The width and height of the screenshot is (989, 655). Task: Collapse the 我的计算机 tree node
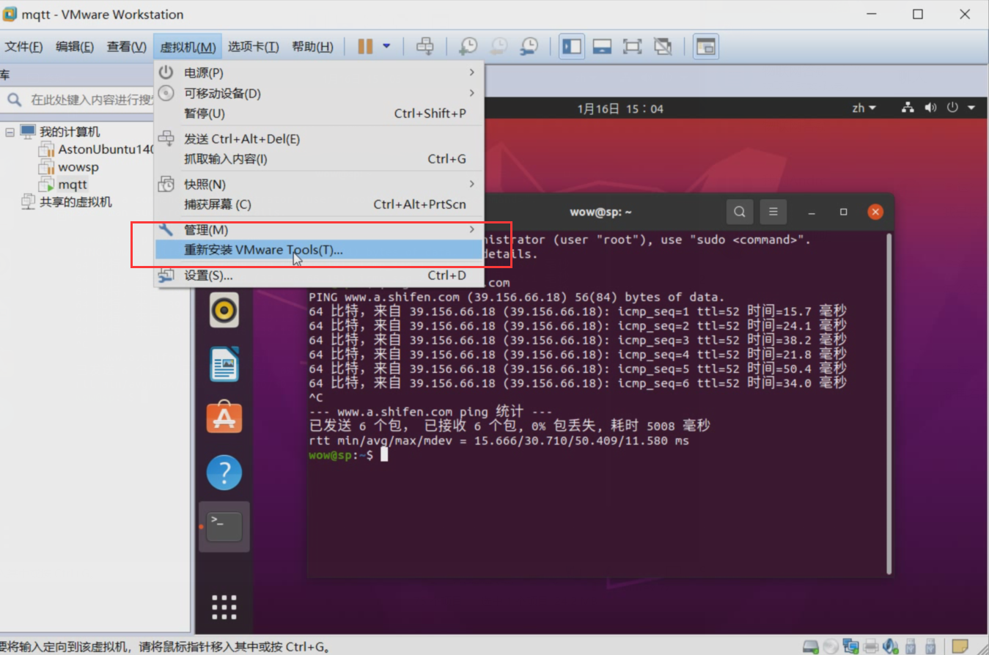[x=10, y=133]
